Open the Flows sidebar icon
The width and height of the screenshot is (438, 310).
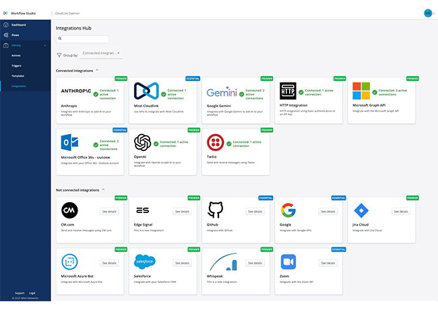[6, 35]
